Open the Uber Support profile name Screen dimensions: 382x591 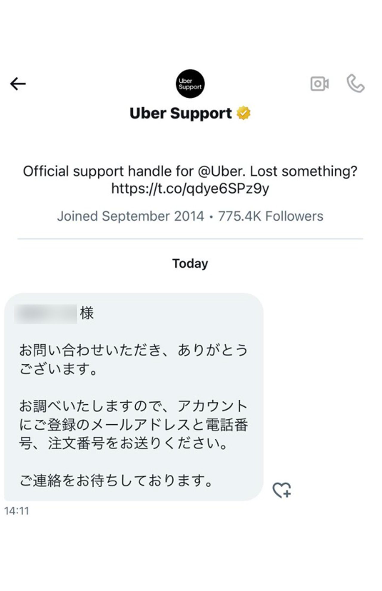tap(181, 113)
